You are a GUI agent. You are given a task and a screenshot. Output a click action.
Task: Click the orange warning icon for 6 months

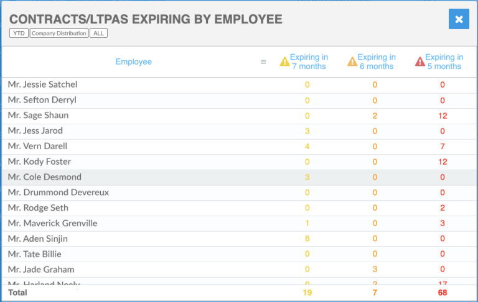click(x=352, y=62)
